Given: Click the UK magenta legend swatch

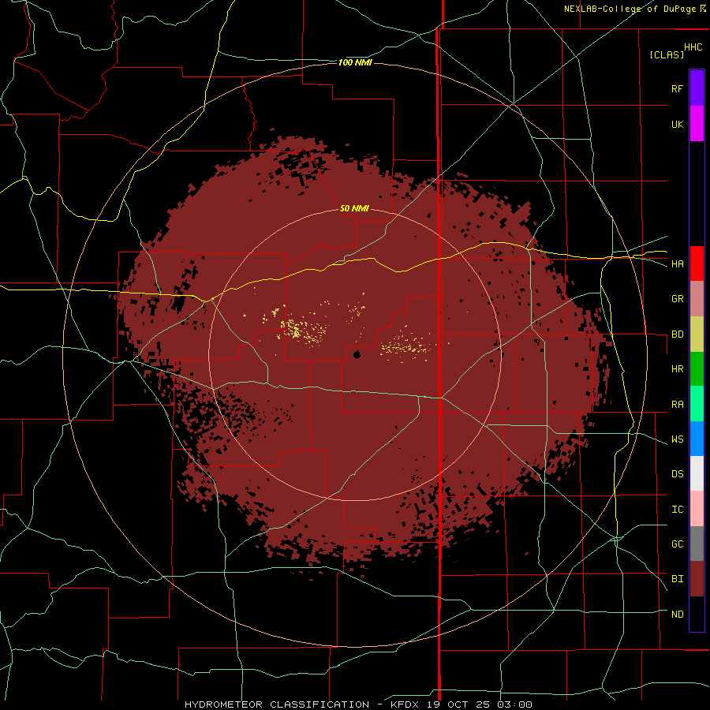Looking at the screenshot, I should (697, 124).
